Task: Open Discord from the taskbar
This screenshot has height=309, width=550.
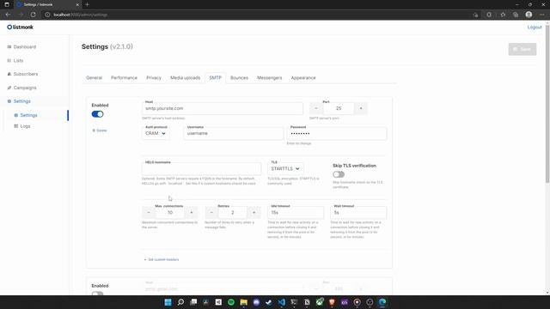Action: [x=256, y=302]
